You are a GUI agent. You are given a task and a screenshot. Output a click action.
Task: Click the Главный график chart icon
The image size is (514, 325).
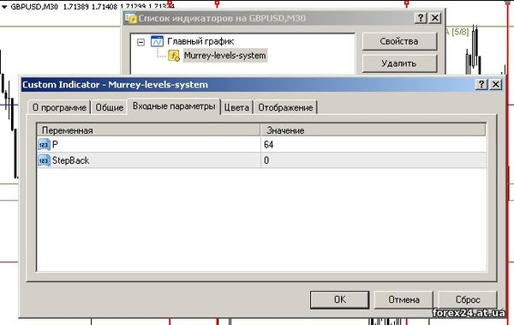pyautogui.click(x=157, y=41)
